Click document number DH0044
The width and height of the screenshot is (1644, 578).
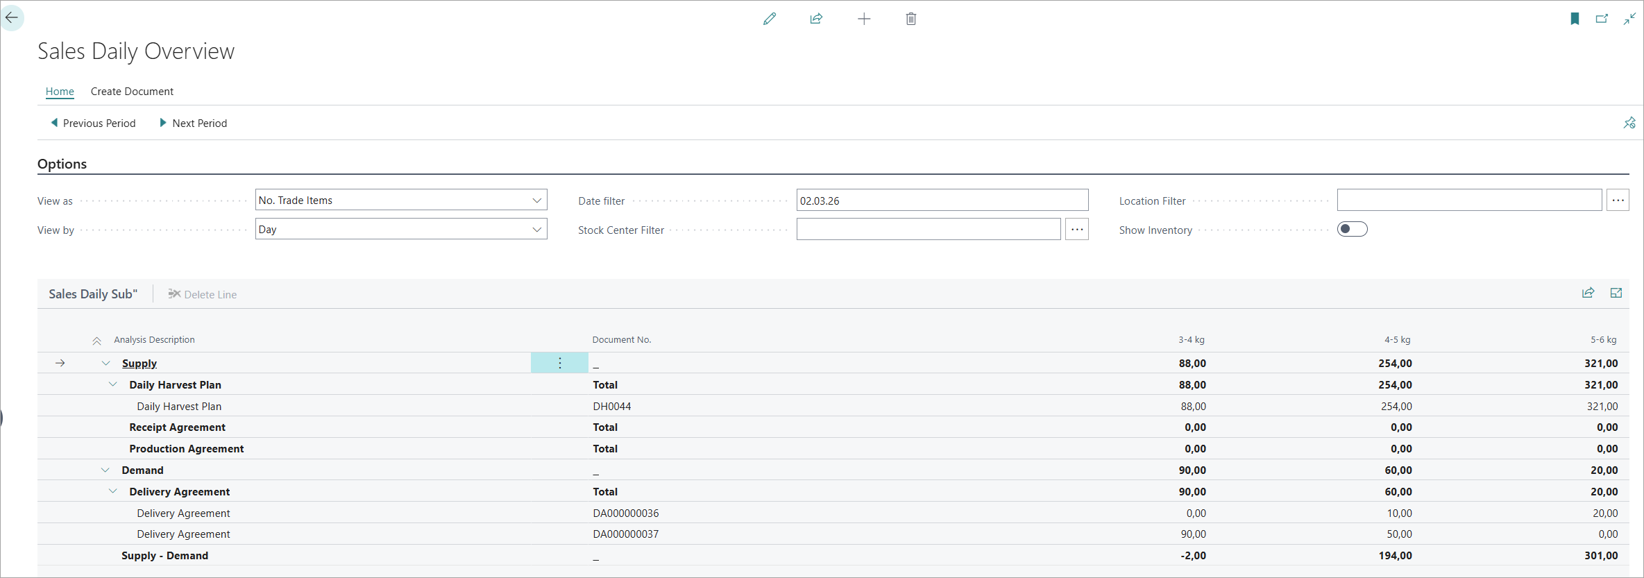click(x=612, y=406)
